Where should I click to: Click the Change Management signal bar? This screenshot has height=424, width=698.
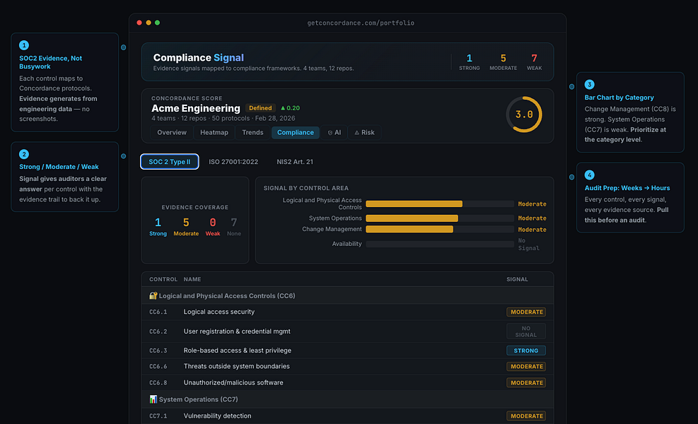pos(440,229)
